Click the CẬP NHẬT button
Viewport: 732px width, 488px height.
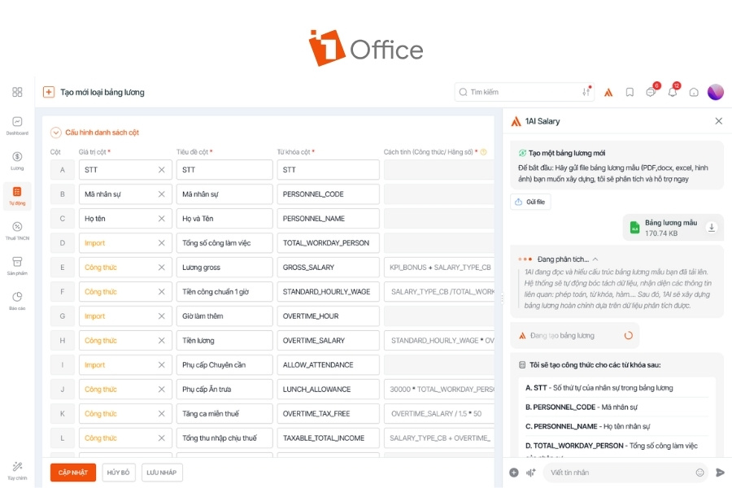[x=73, y=472]
